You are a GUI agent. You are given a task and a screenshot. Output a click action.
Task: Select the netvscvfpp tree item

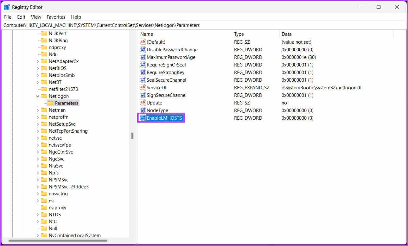pyautogui.click(x=60, y=145)
